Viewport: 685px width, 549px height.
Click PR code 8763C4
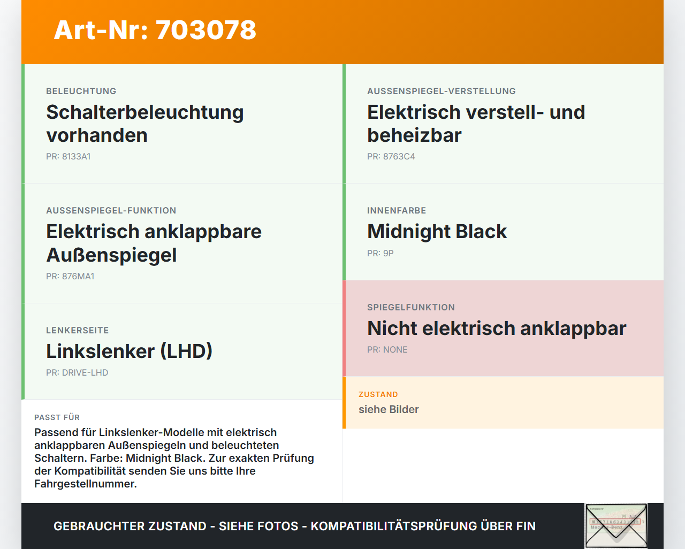(x=391, y=156)
